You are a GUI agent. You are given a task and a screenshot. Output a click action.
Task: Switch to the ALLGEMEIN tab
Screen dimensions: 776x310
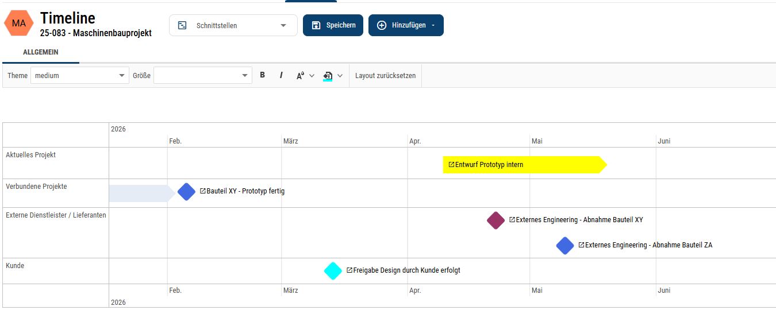(x=40, y=52)
